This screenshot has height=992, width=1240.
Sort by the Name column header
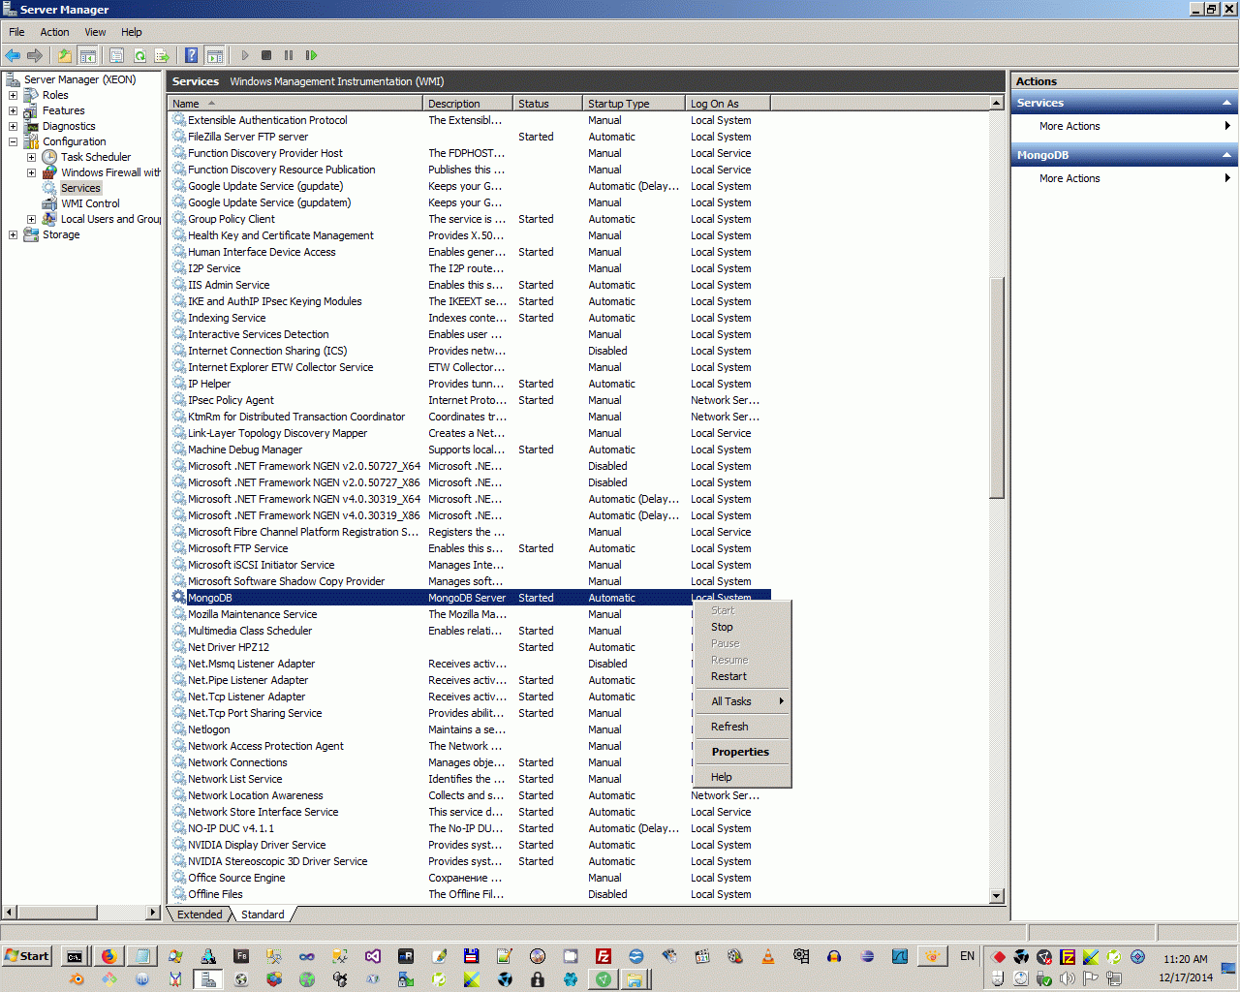296,104
